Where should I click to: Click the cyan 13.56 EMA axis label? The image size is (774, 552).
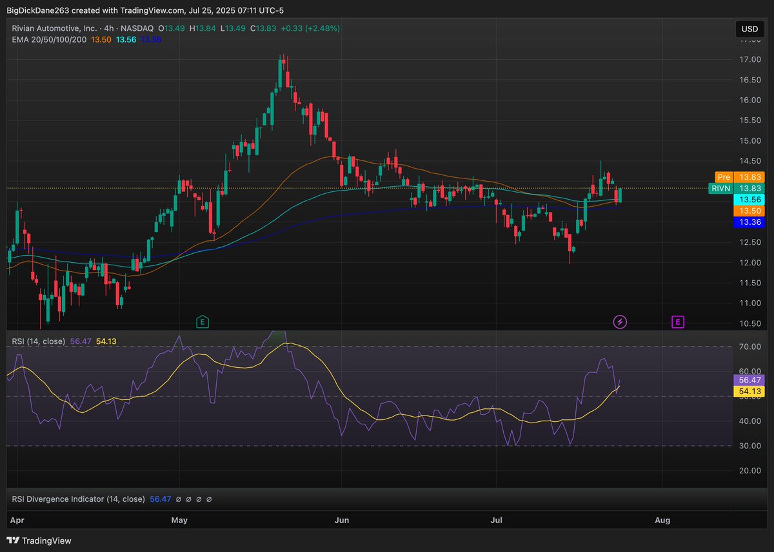(748, 200)
